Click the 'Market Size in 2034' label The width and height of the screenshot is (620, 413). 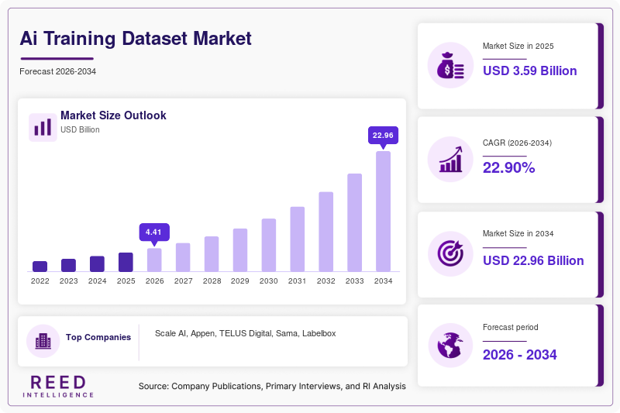[518, 233]
